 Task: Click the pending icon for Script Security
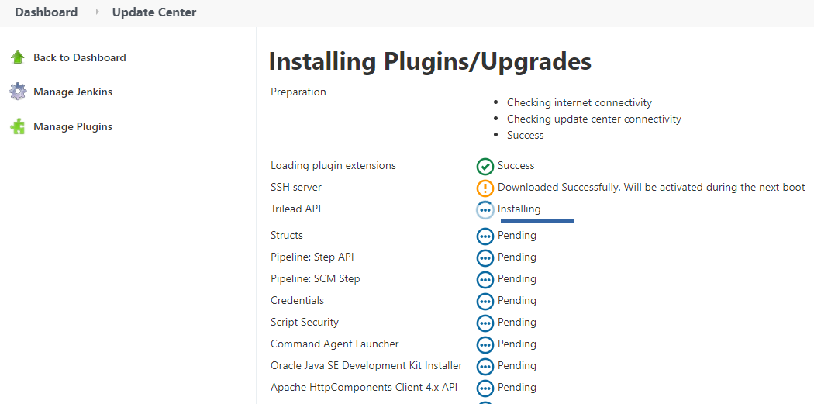click(x=485, y=323)
